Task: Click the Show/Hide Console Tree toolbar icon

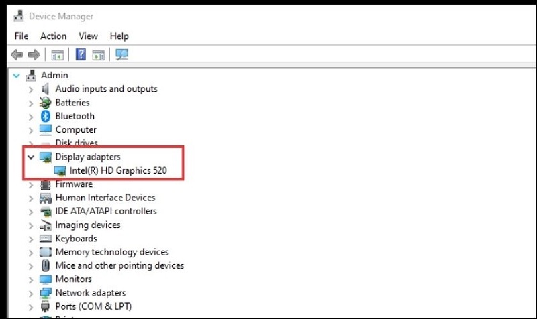Action: coord(58,55)
